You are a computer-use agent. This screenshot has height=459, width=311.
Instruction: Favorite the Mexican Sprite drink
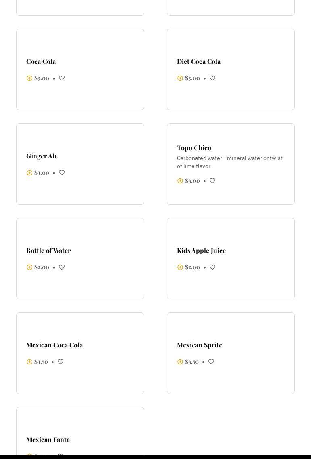coord(211,362)
